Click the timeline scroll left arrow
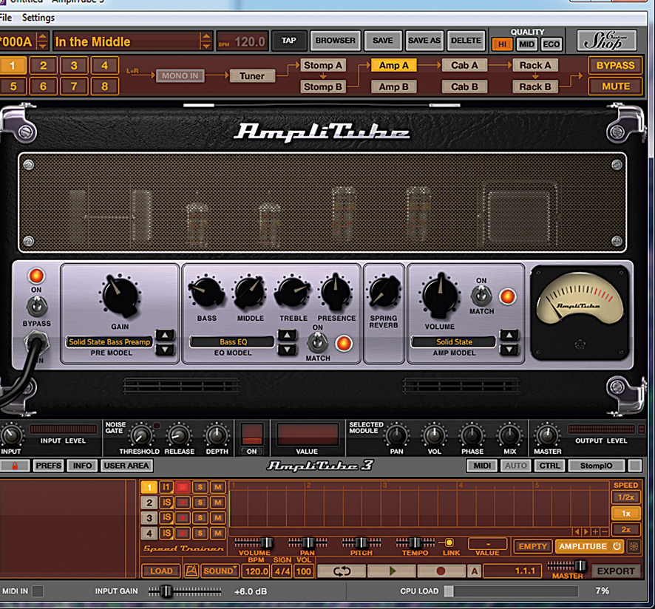 click(577, 531)
